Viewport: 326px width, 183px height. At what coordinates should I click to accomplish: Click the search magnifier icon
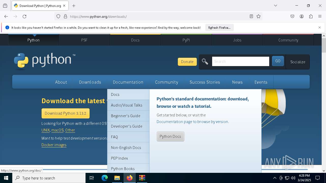pyautogui.click(x=205, y=62)
